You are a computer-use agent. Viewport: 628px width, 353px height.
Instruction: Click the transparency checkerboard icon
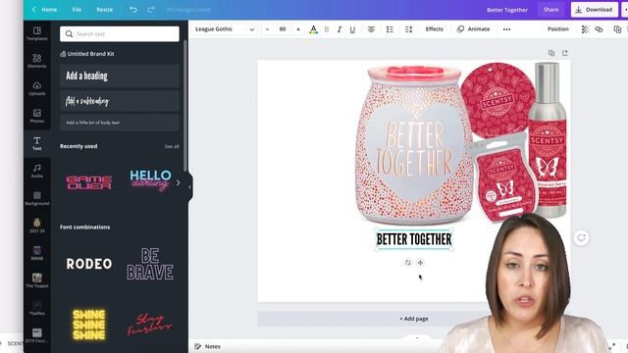point(585,29)
